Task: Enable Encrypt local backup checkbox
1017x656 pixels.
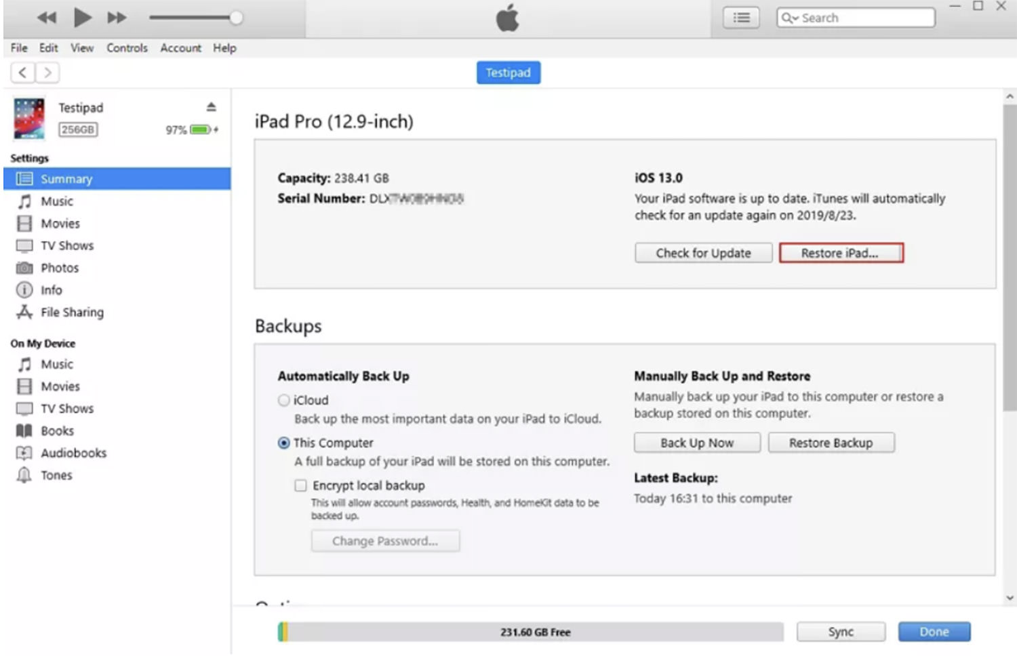Action: [x=300, y=485]
